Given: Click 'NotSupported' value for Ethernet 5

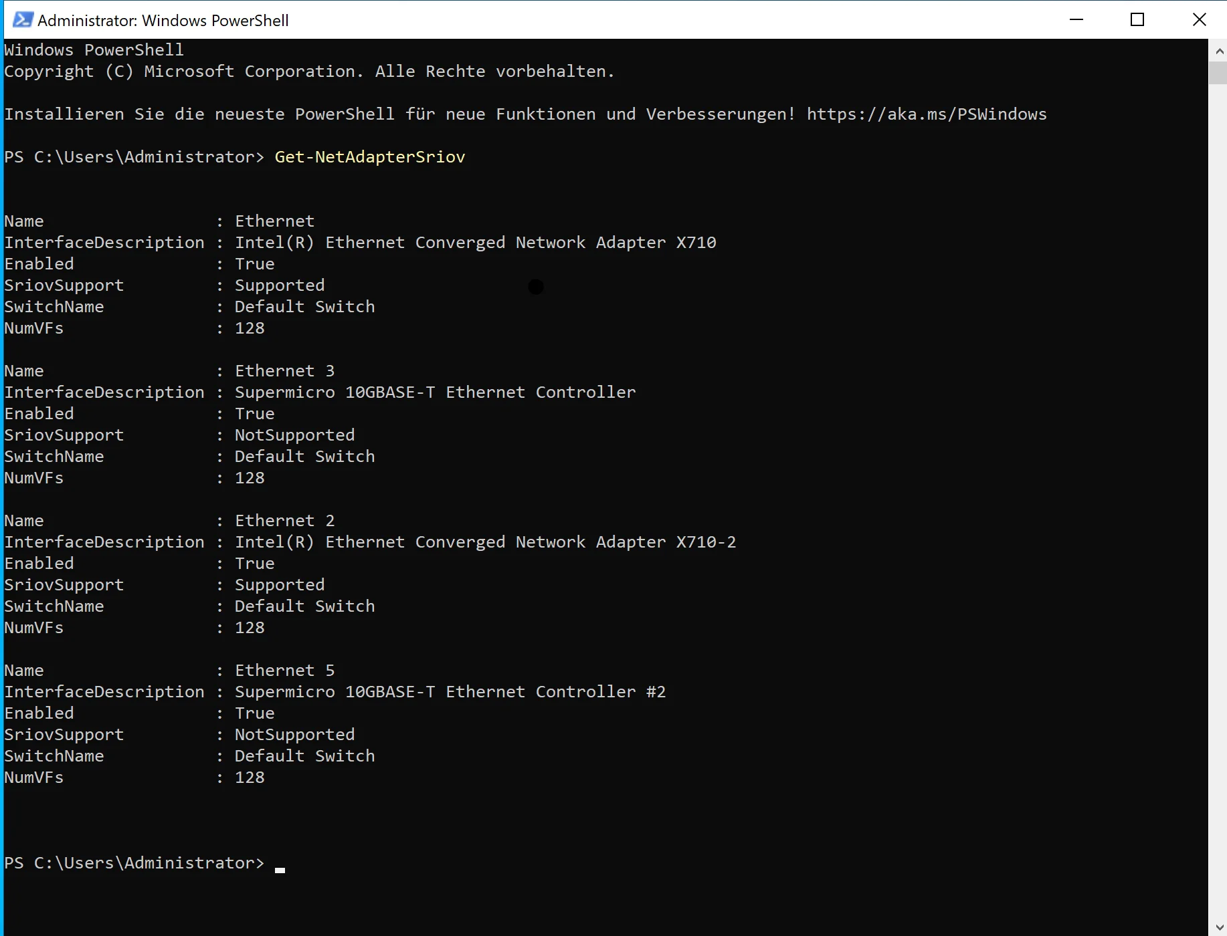Looking at the screenshot, I should (294, 735).
